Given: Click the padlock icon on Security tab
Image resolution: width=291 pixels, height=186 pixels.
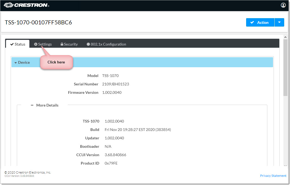Looking at the screenshot, I should (x=62, y=44).
